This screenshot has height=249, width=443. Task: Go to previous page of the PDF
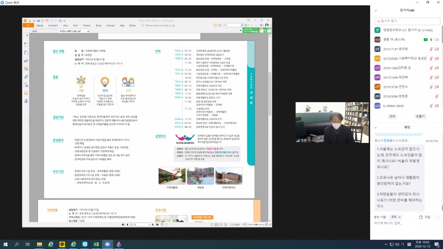127,224
